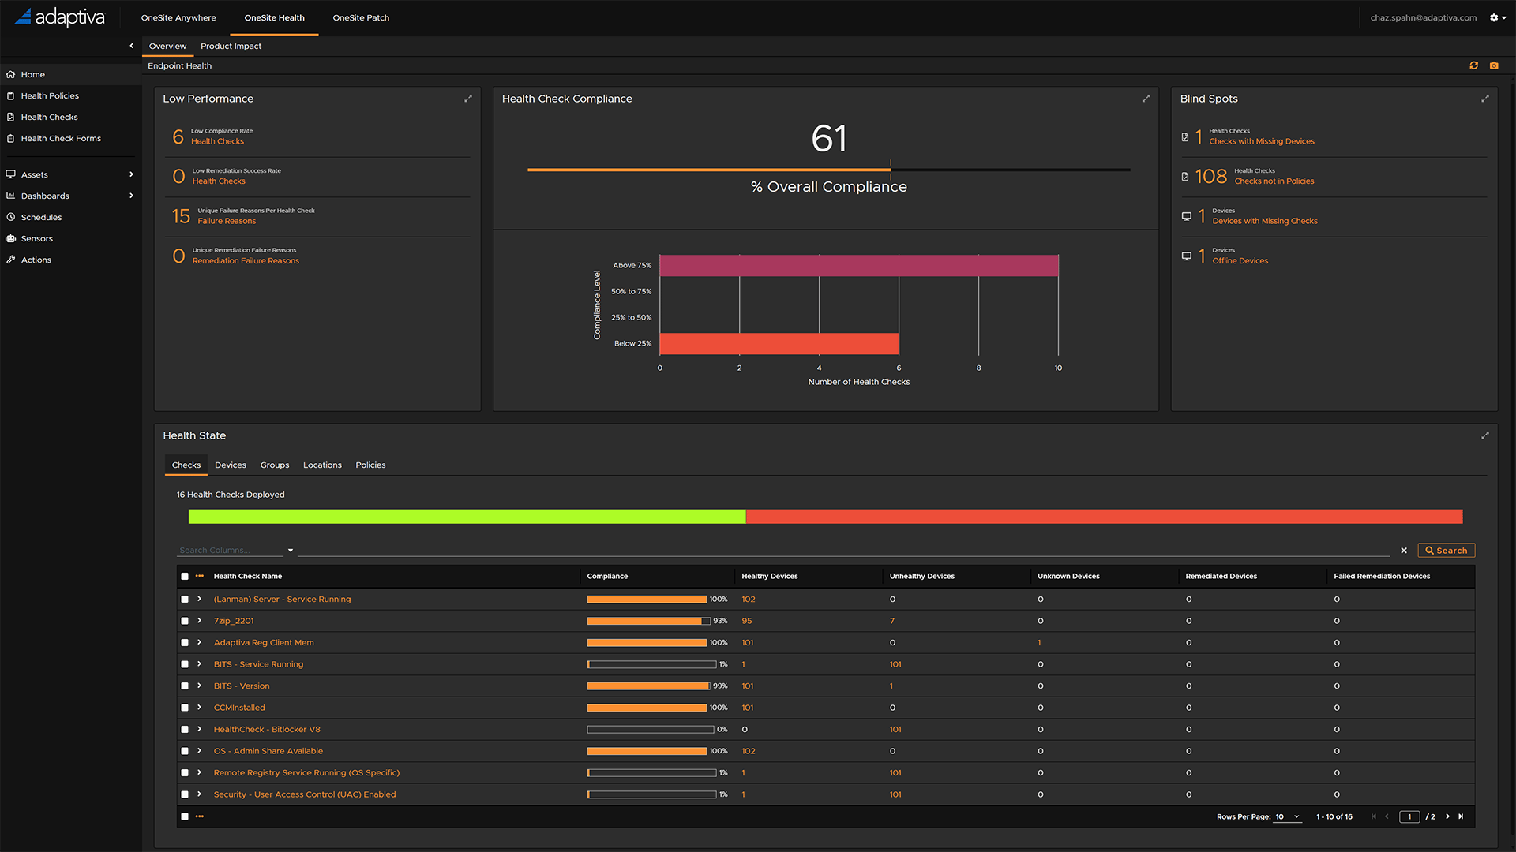Maximize the Blind Spots panel
1516x852 pixels.
pyautogui.click(x=1485, y=99)
